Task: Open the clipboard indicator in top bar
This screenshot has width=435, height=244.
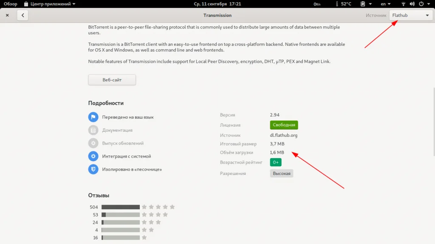Action: coord(363,4)
